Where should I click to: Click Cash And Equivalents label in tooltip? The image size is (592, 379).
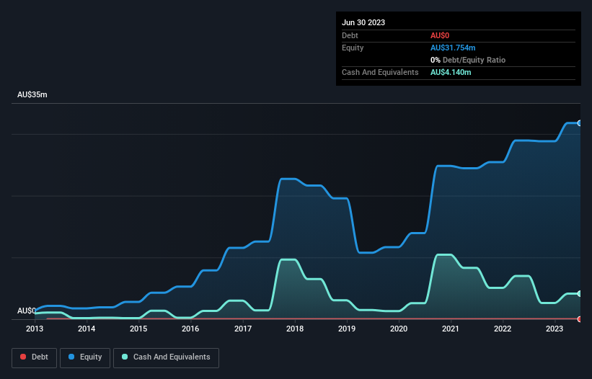[380, 72]
